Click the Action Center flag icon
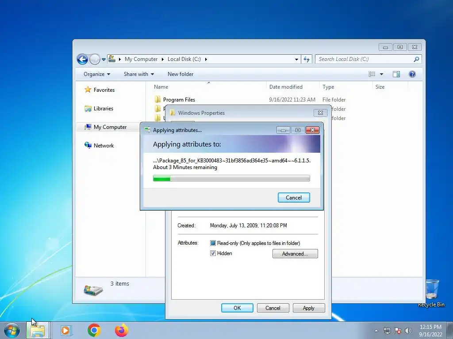This screenshot has width=453, height=339. click(398, 331)
